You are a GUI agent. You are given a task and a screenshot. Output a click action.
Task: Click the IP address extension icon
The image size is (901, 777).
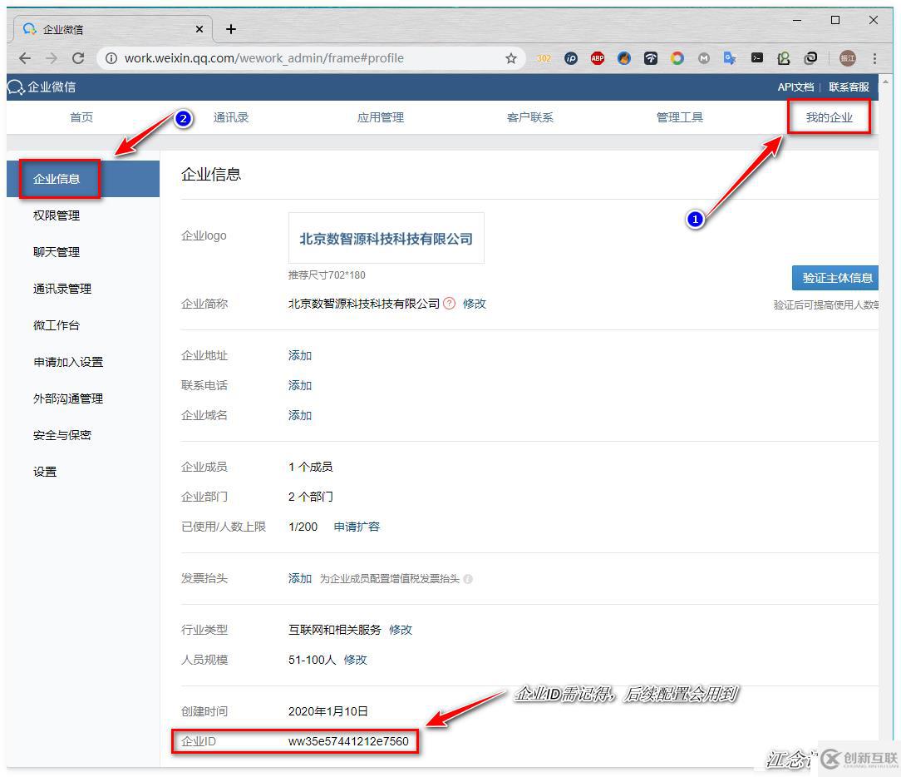click(x=570, y=58)
